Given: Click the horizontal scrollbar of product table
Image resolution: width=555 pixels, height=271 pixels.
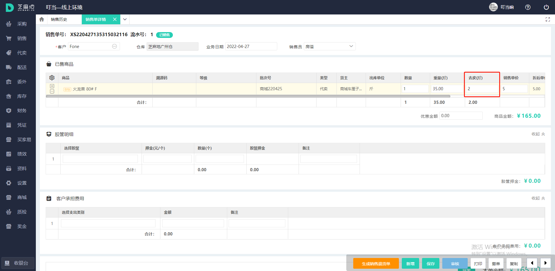Looking at the screenshot, I should coord(248,96).
